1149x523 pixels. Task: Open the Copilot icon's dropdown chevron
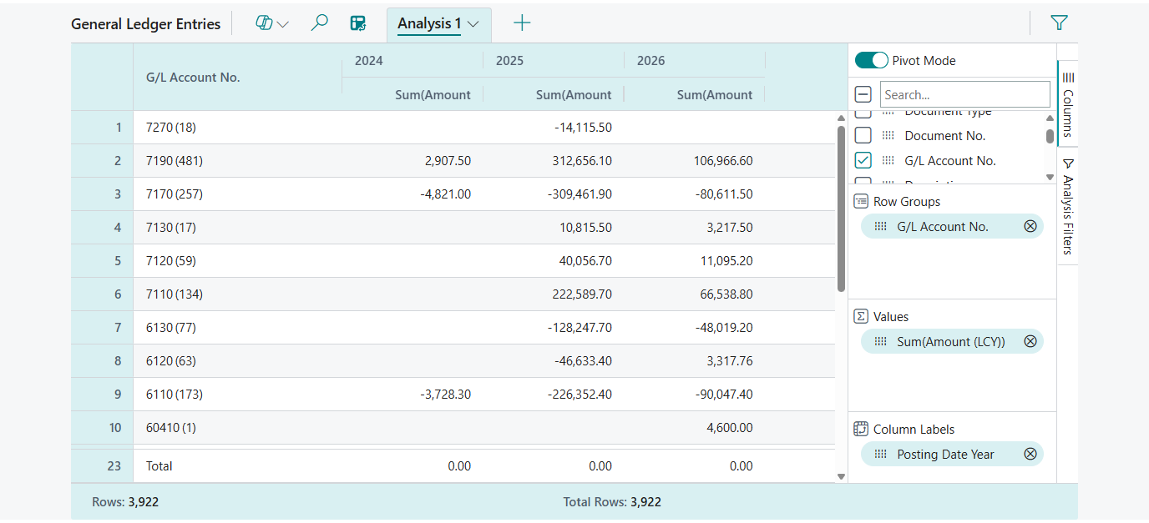[281, 23]
